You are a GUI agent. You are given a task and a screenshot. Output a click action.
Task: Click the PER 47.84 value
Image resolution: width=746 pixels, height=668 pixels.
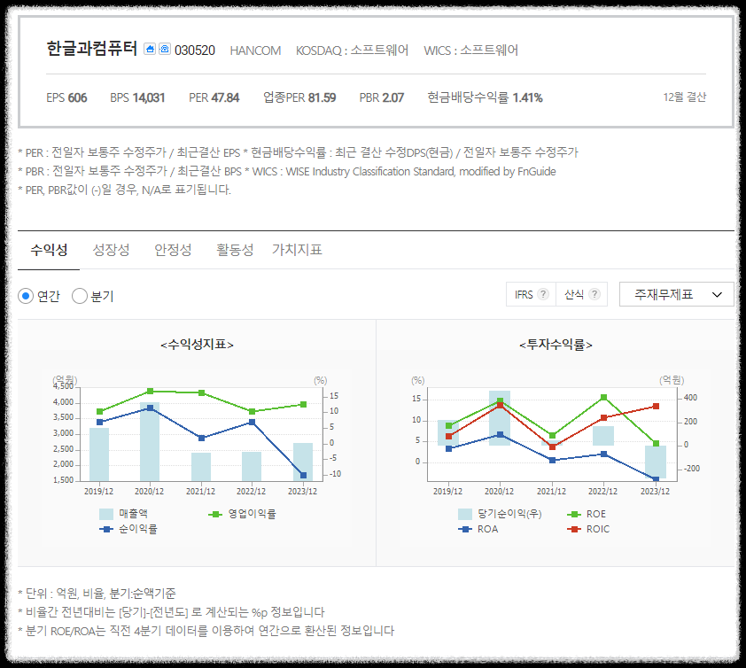214,97
